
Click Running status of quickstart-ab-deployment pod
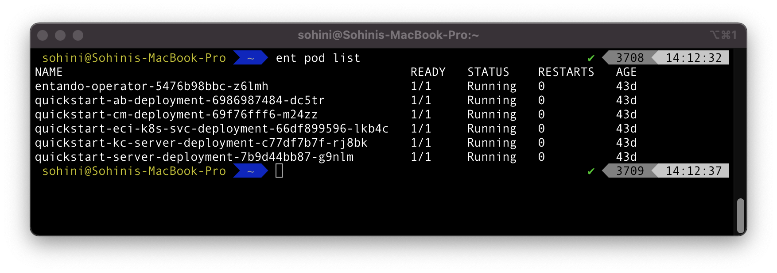coord(492,100)
